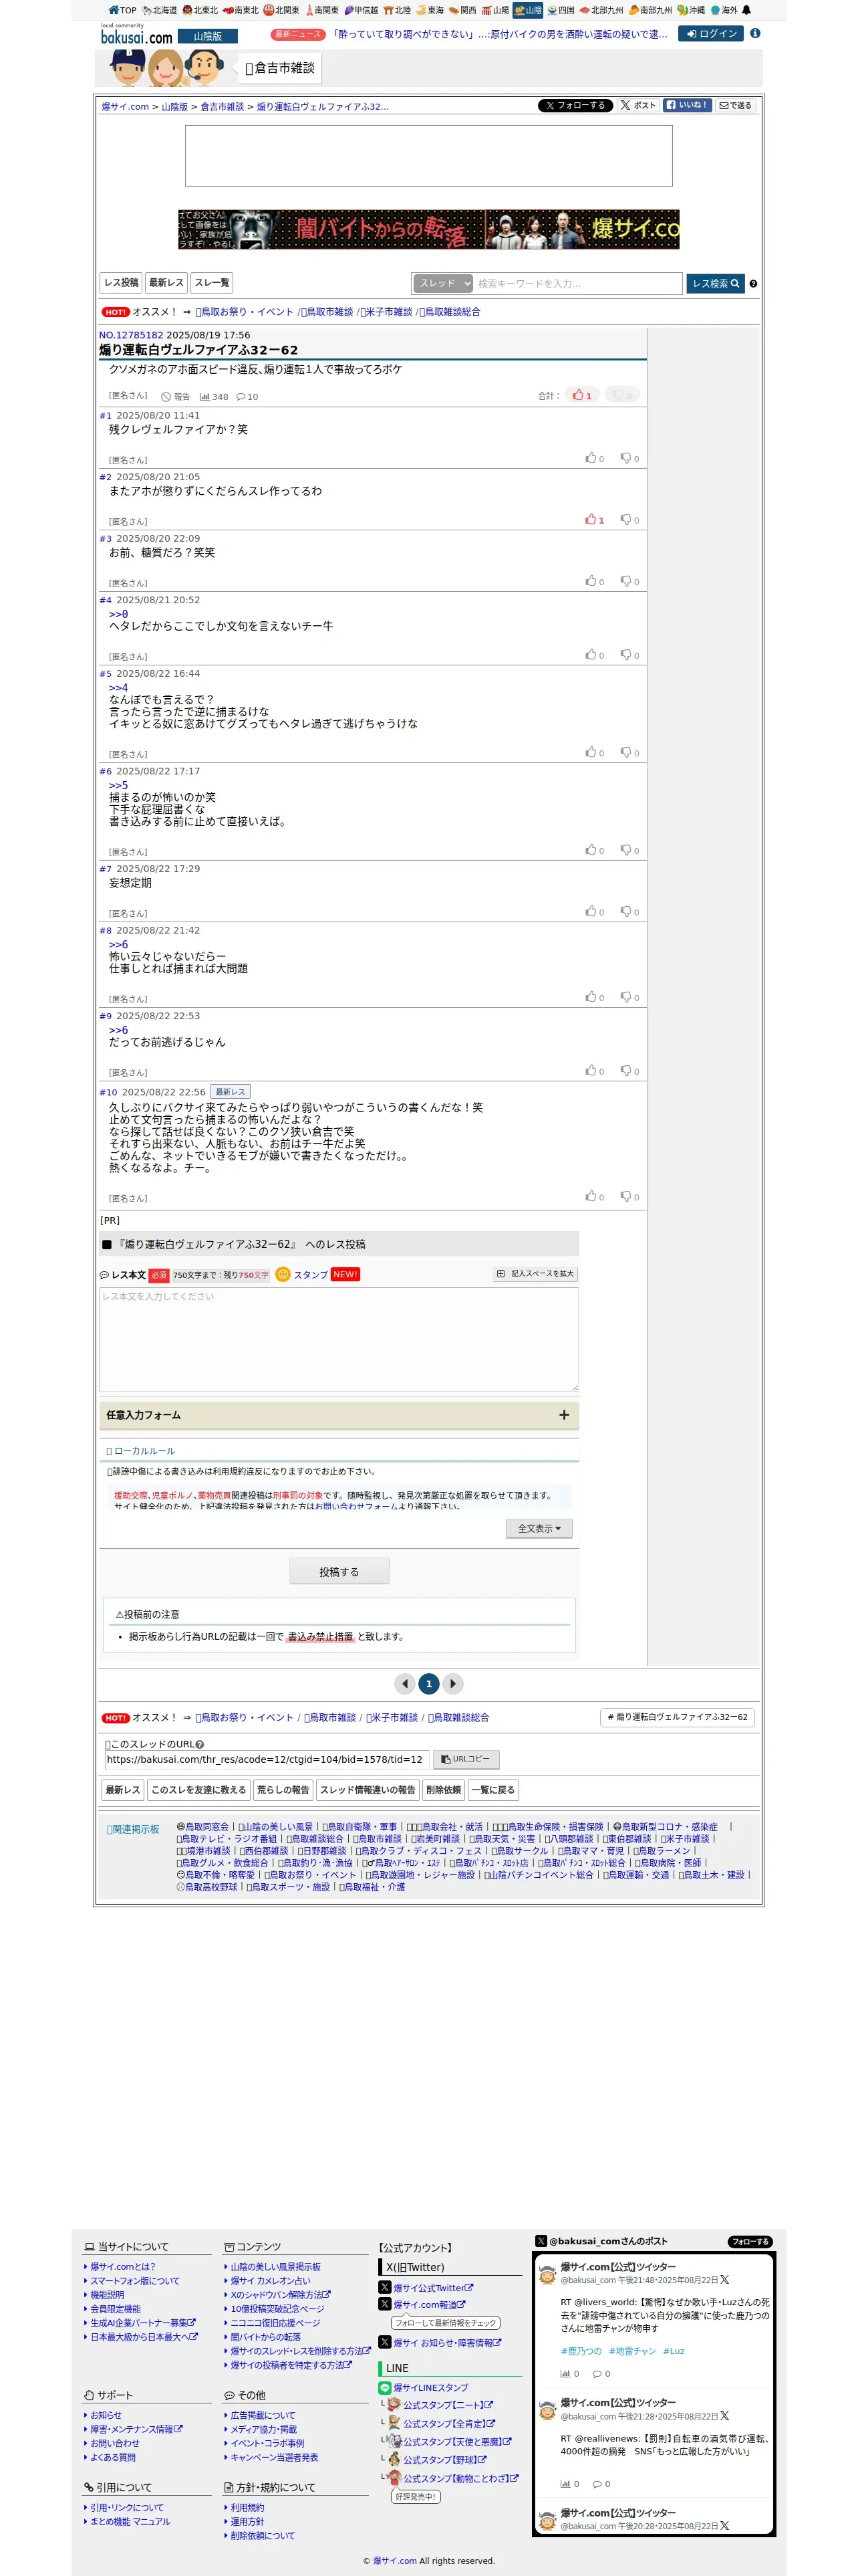
Task: Click the notification bell icon
Action: [745, 10]
